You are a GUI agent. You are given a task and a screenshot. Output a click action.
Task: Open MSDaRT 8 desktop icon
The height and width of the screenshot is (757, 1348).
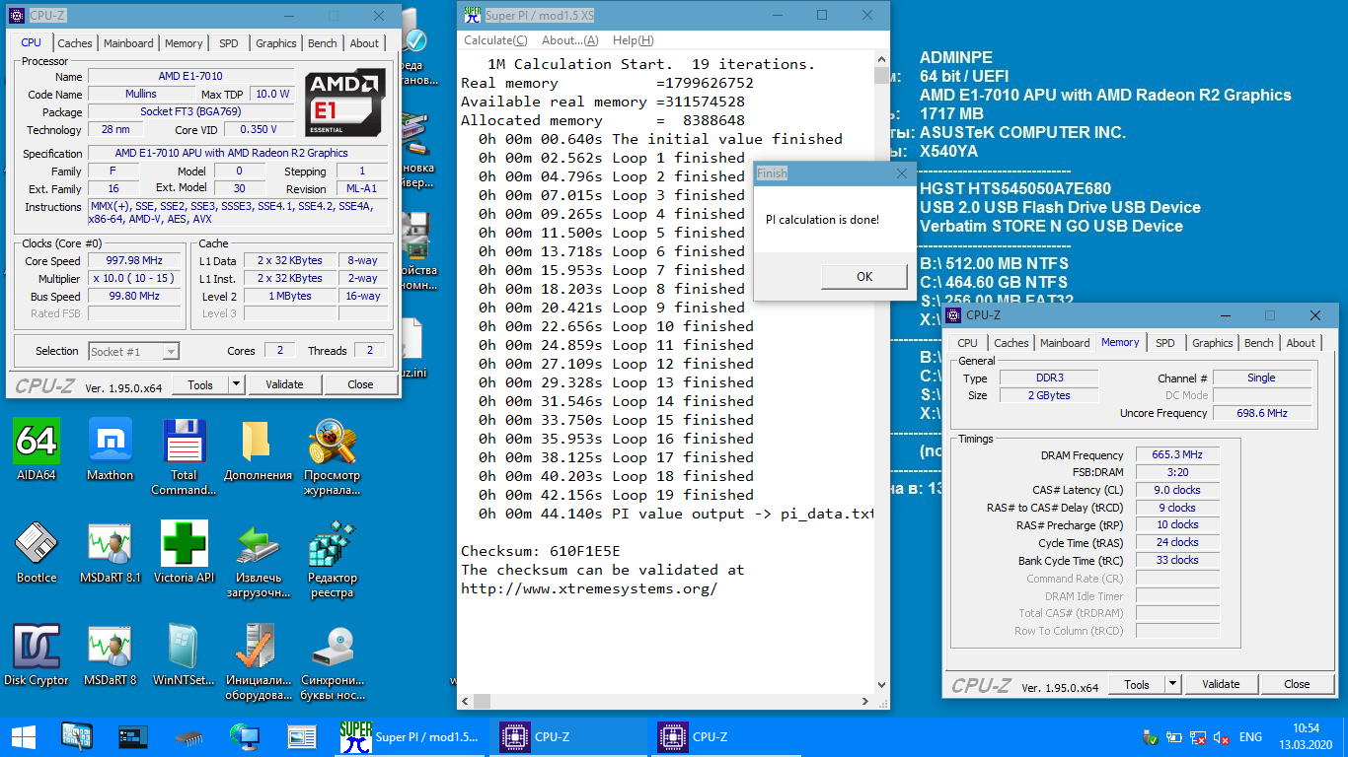pos(110,654)
